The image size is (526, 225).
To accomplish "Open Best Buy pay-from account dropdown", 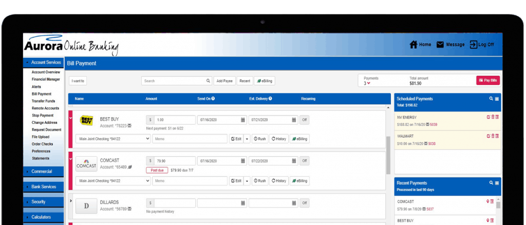I will coord(113,139).
